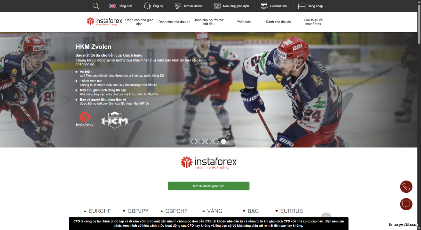The width and height of the screenshot is (421, 230).
Task: Select the fifth carousel slide dot
Action: pyautogui.click(x=223, y=141)
